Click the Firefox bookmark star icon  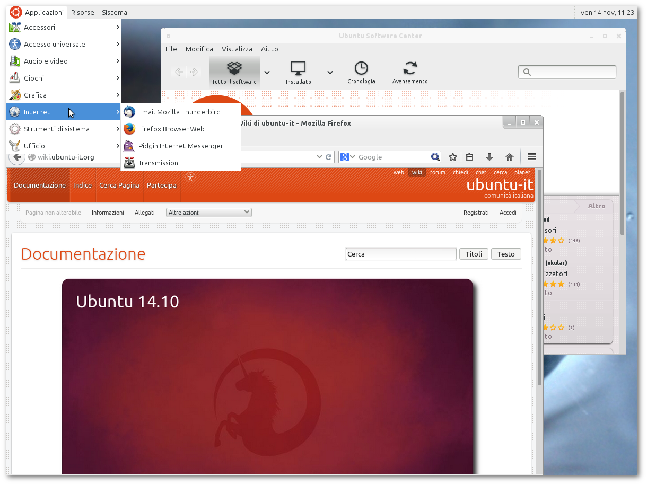coord(453,157)
